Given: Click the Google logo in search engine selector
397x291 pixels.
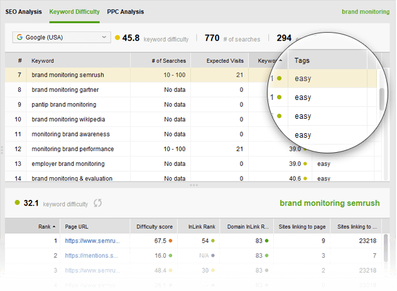Looking at the screenshot, I should click(x=20, y=38).
